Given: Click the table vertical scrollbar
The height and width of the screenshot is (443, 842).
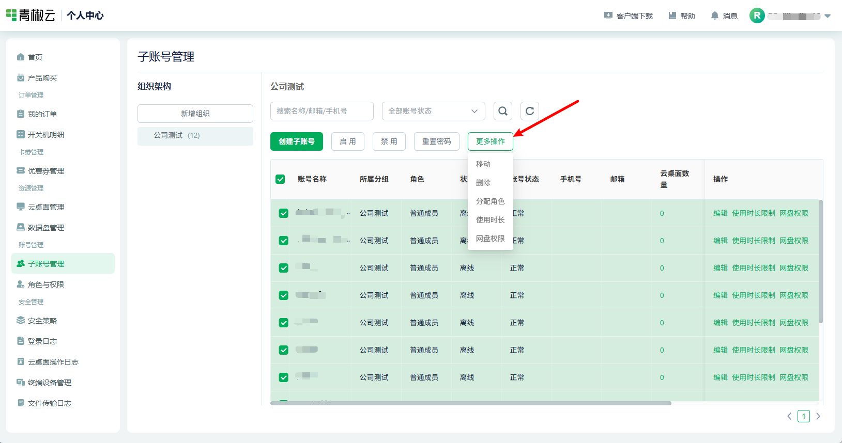Looking at the screenshot, I should (821, 261).
